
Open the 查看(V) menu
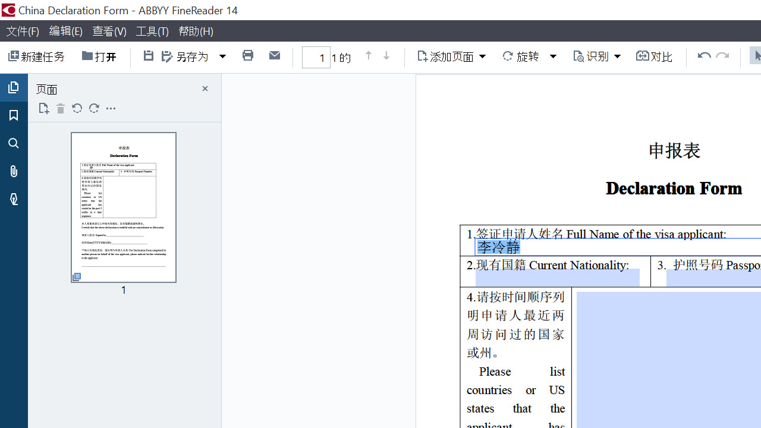[109, 31]
